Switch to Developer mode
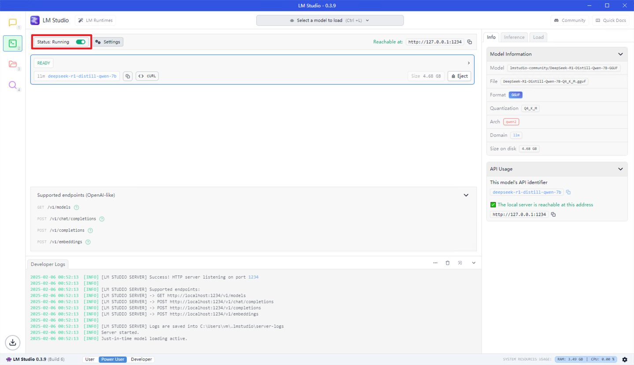The image size is (634, 365). coord(141,359)
